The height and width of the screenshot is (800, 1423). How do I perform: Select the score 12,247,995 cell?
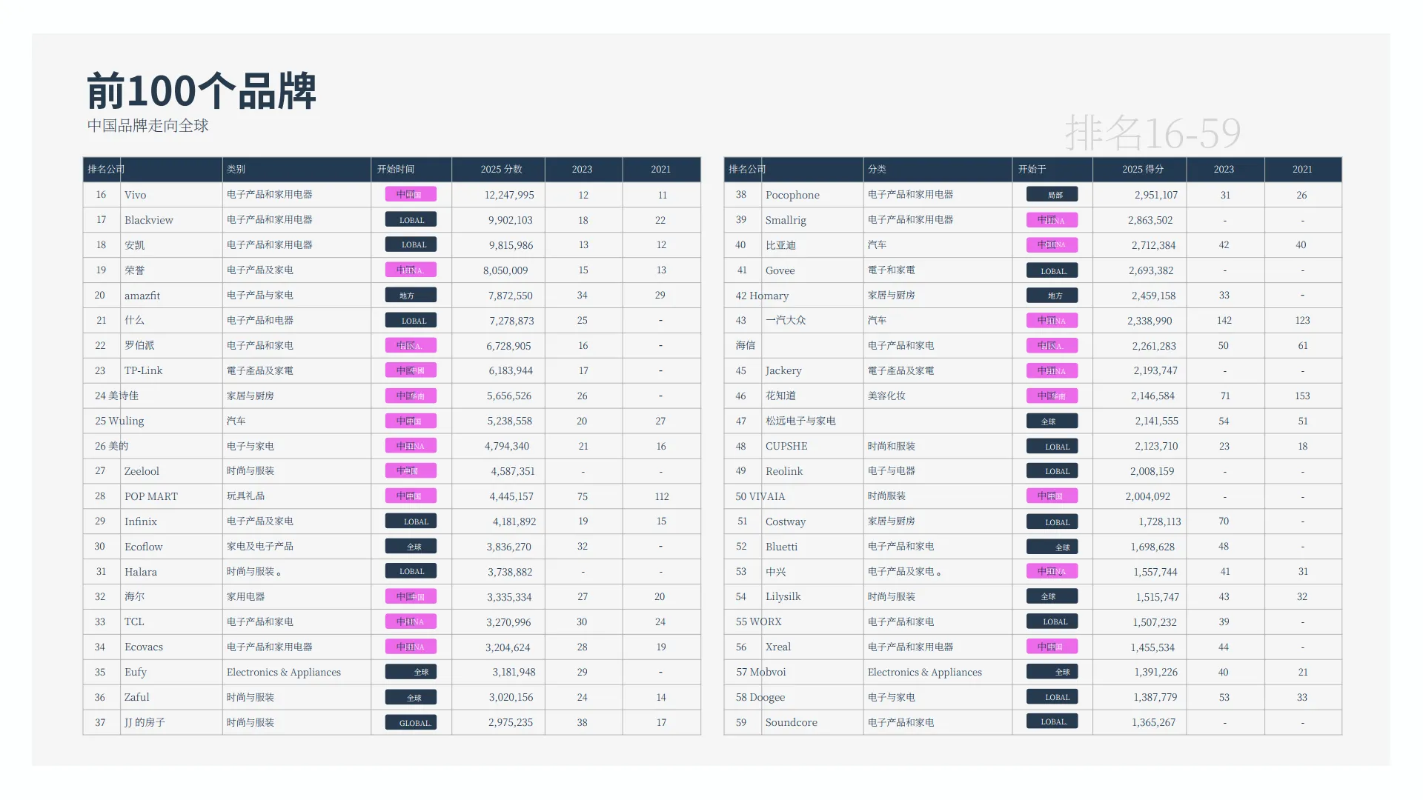click(509, 195)
